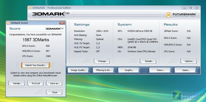The width and height of the screenshot is (206, 102).
Task: Click Close button in 3DMark Score dialog
Action: click(x=54, y=92)
